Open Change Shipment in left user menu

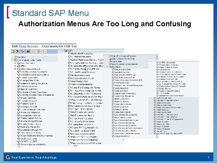(x=29, y=107)
